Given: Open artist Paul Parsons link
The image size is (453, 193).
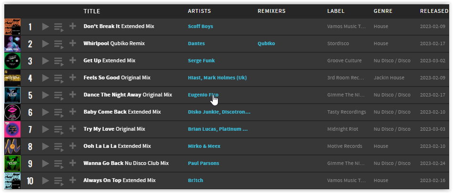Looking at the screenshot, I should pos(204,164).
